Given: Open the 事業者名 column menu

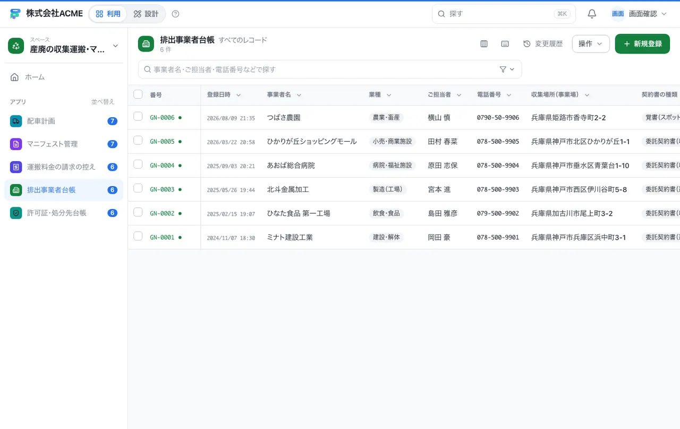Looking at the screenshot, I should [x=299, y=95].
